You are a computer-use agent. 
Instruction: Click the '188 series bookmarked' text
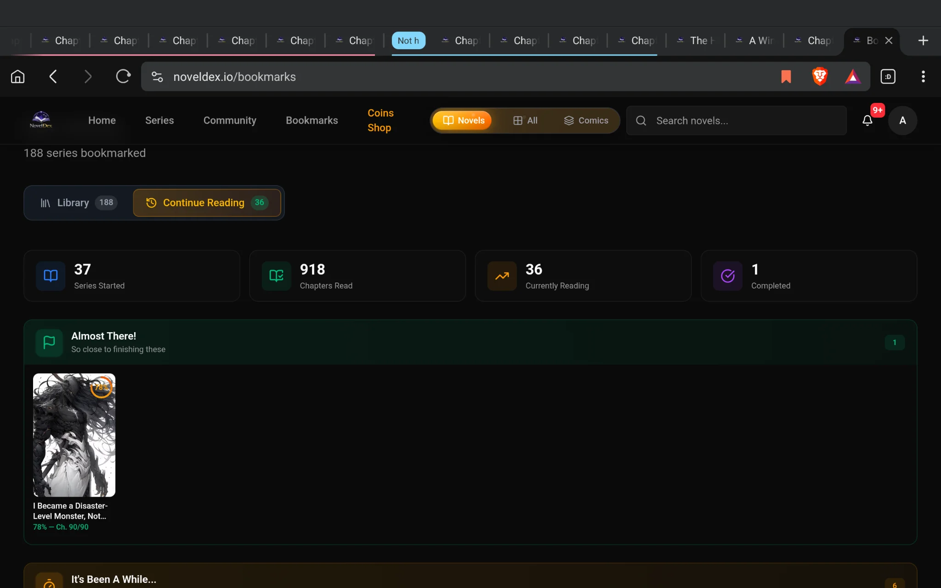pos(85,153)
